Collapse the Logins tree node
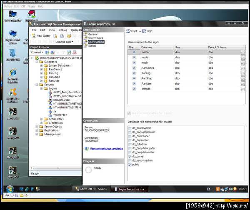Screen dimensions: 250x210 pos(41,88)
